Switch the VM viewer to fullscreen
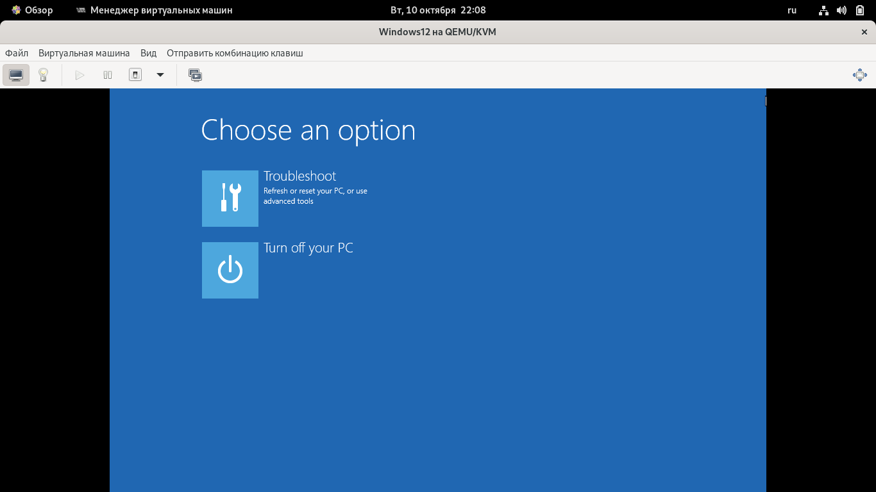Viewport: 876px width, 492px height. 859,75
